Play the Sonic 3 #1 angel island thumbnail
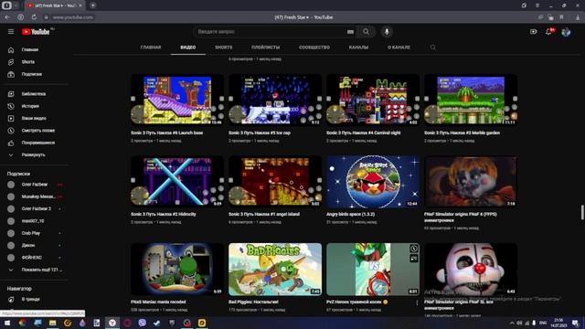The width and height of the screenshot is (585, 329). tap(275, 181)
